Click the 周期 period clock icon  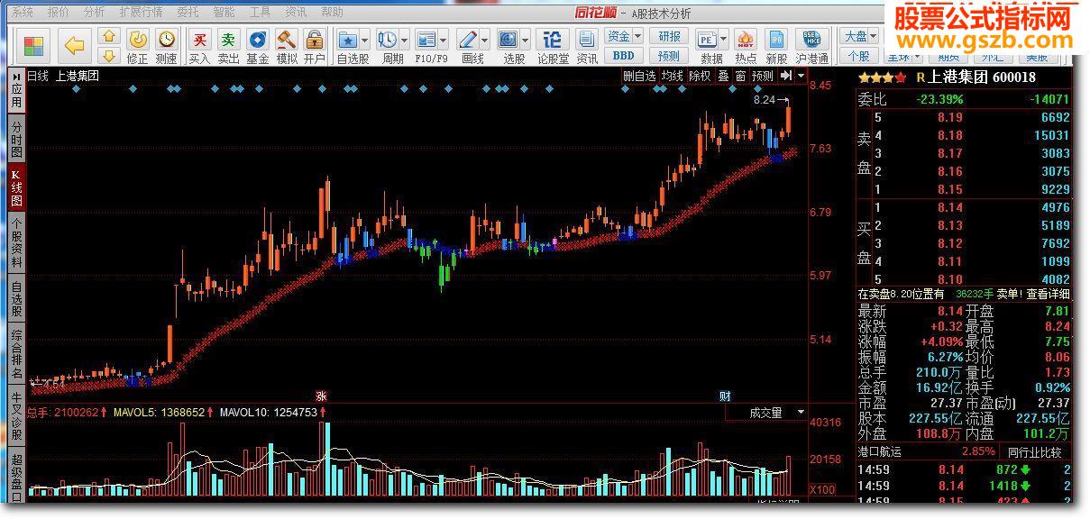pos(387,41)
